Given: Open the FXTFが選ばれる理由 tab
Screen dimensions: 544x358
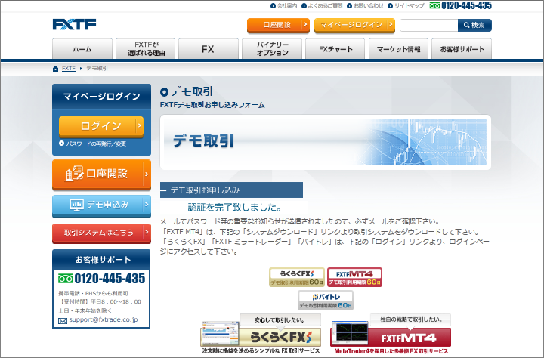Looking at the screenshot, I should (146, 48).
